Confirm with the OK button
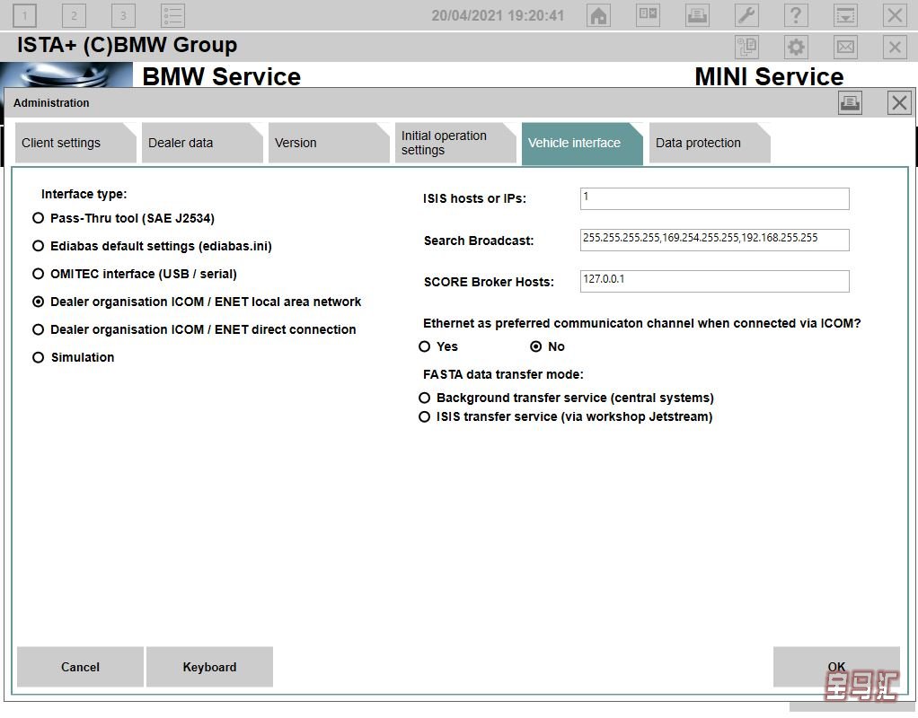The width and height of the screenshot is (918, 718). click(x=836, y=667)
